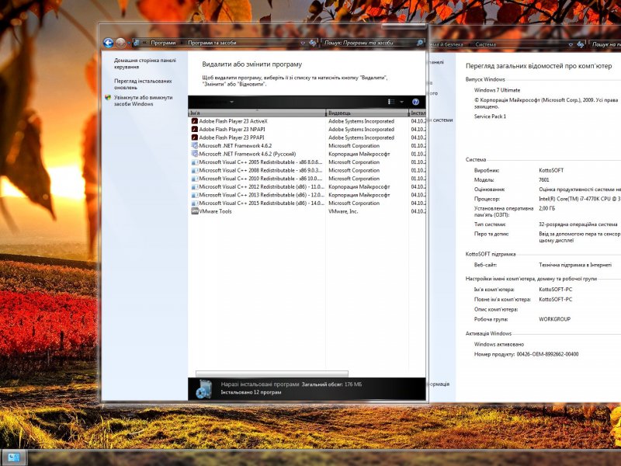Click the Adobe Flash Player 23 PPAPI icon
The height and width of the screenshot is (466, 621).
point(195,137)
